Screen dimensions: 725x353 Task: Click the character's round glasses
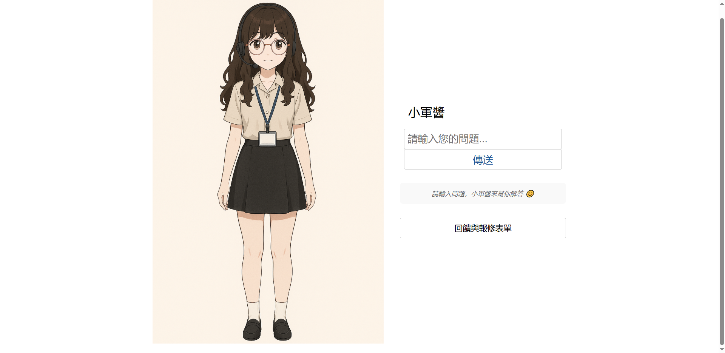point(268,46)
